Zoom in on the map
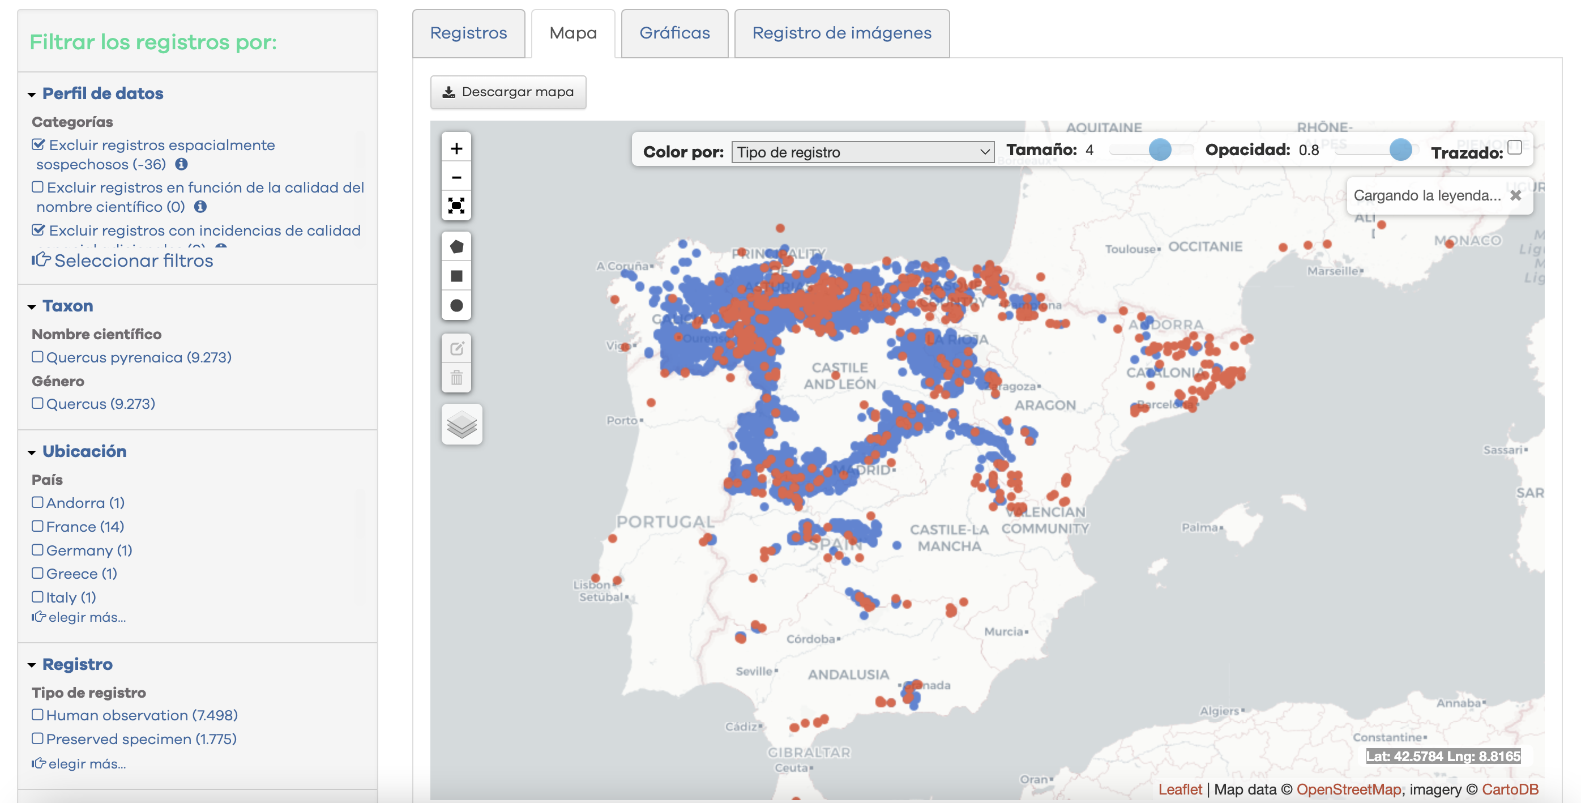 (456, 148)
